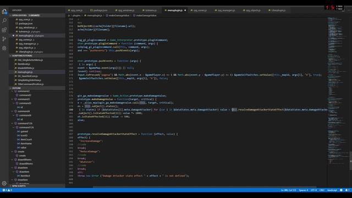Click CRLF line ending in status bar
Screen dimensions: 352x198
322,190
